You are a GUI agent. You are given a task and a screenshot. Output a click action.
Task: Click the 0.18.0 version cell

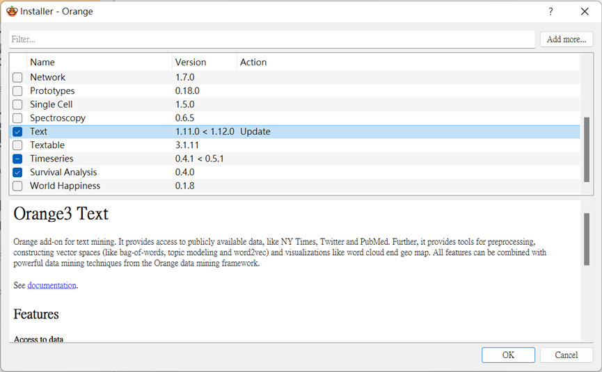coord(187,91)
